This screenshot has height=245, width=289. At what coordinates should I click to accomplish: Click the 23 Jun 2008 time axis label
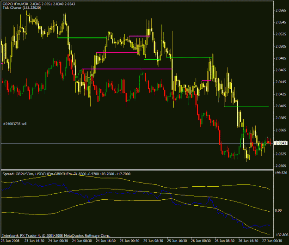10,241
